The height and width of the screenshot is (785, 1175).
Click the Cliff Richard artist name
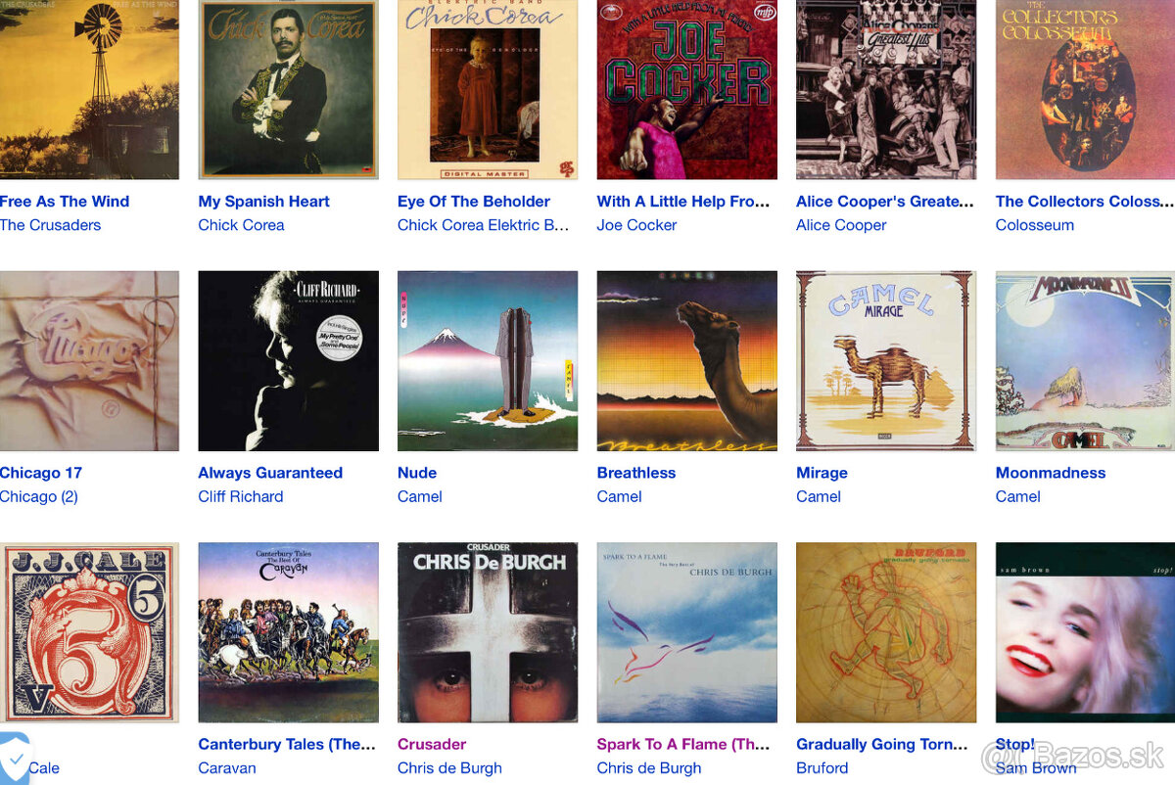tap(241, 496)
